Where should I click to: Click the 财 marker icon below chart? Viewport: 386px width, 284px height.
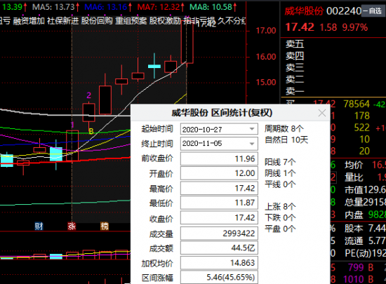click(39, 226)
